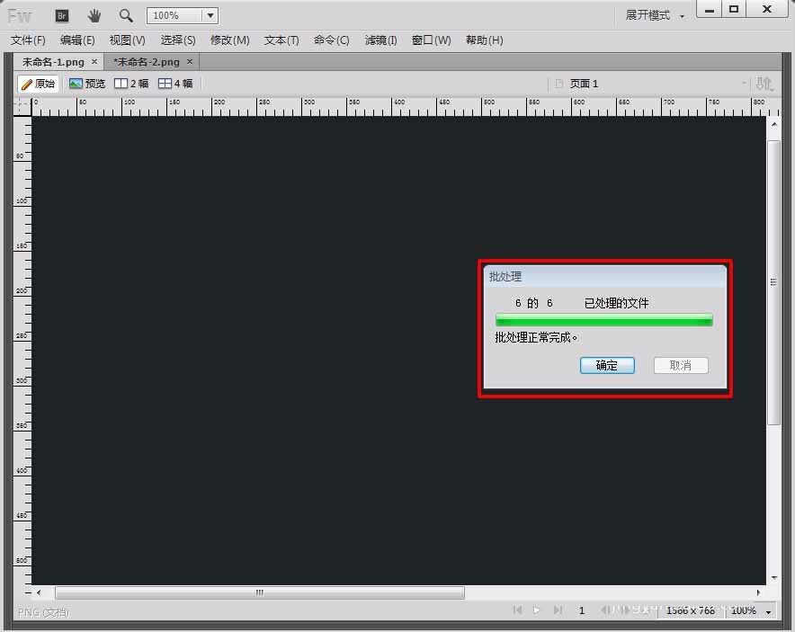Image resolution: width=795 pixels, height=632 pixels.
Task: Enable the 4幅 quad view mode
Action: (x=176, y=83)
